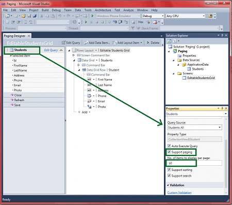Viewport: 232px width, 205px height.
Task: Collapse the Validation section
Action: point(168,185)
